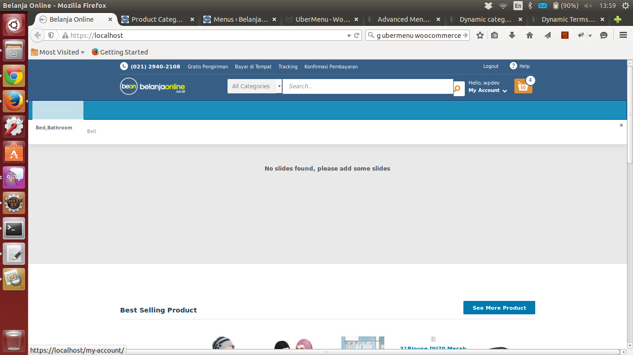Open Getting Started bookmark
The width and height of the screenshot is (633, 355).
[x=120, y=52]
